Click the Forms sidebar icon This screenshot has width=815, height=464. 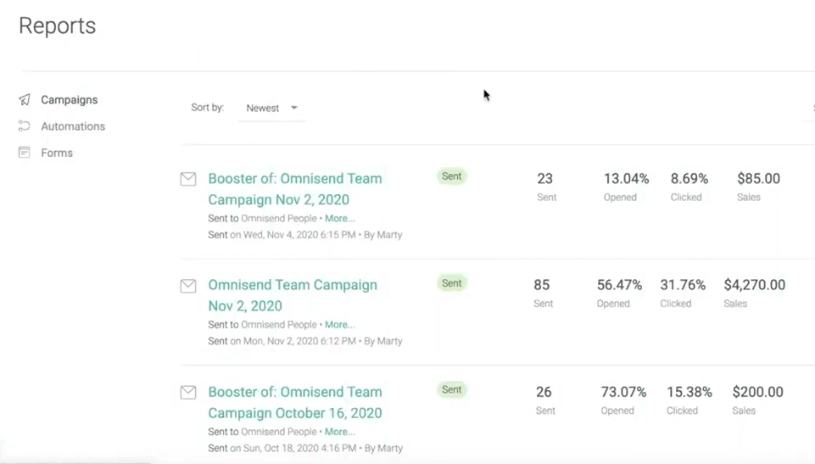[x=24, y=152]
